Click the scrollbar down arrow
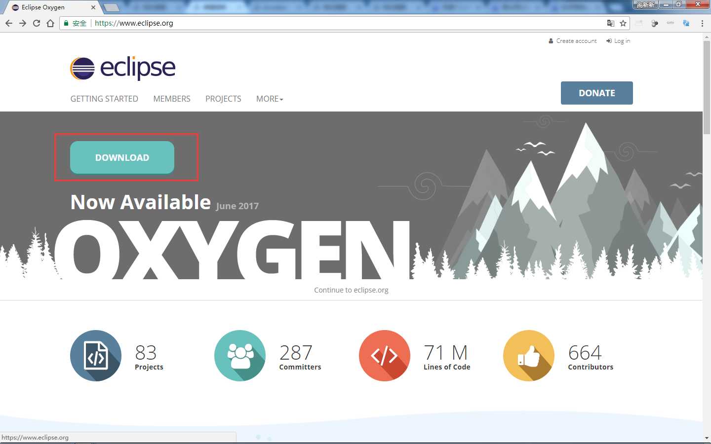Screen dimensions: 711x444 [x=707, y=438]
